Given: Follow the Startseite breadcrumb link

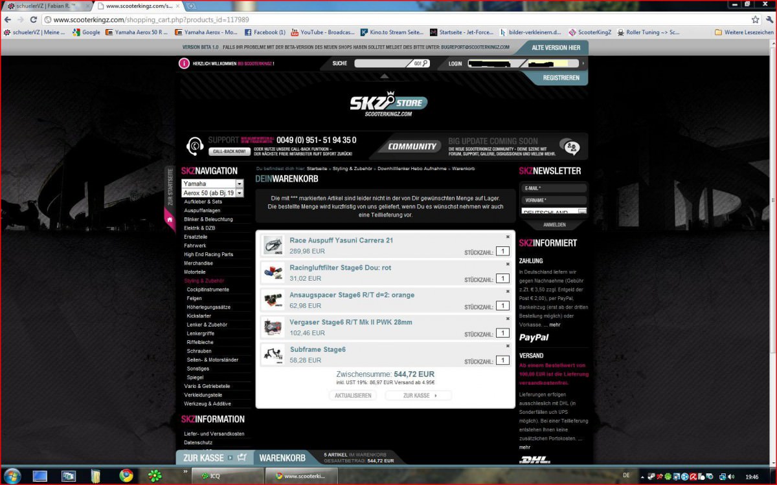Looking at the screenshot, I should [x=317, y=168].
